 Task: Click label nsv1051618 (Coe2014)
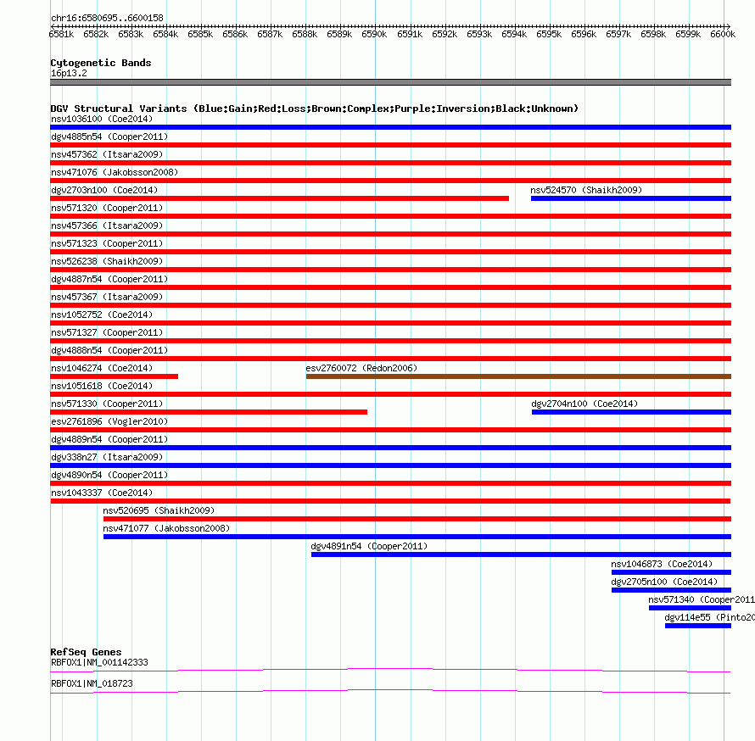pyautogui.click(x=102, y=386)
